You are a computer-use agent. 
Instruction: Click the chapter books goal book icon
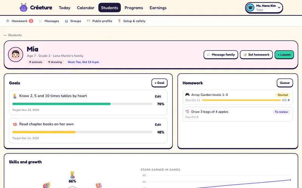pos(15,124)
